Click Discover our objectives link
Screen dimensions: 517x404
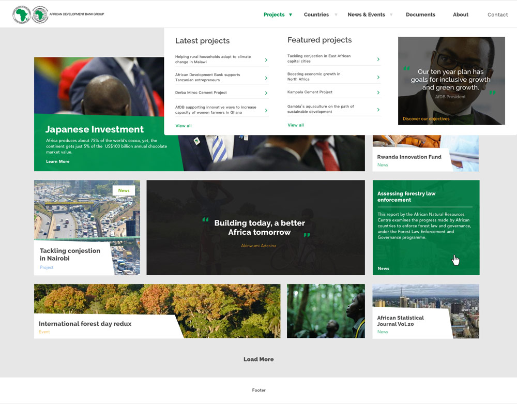pos(426,119)
